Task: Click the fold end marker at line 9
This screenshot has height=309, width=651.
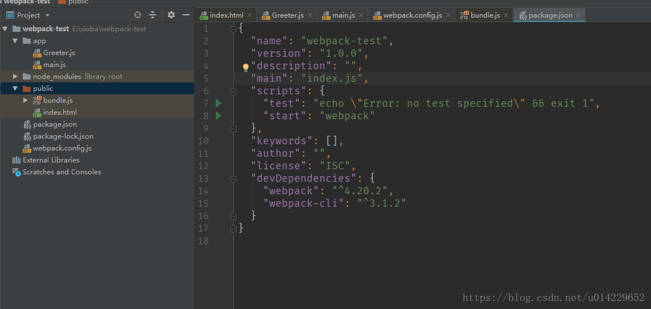Action: click(233, 129)
